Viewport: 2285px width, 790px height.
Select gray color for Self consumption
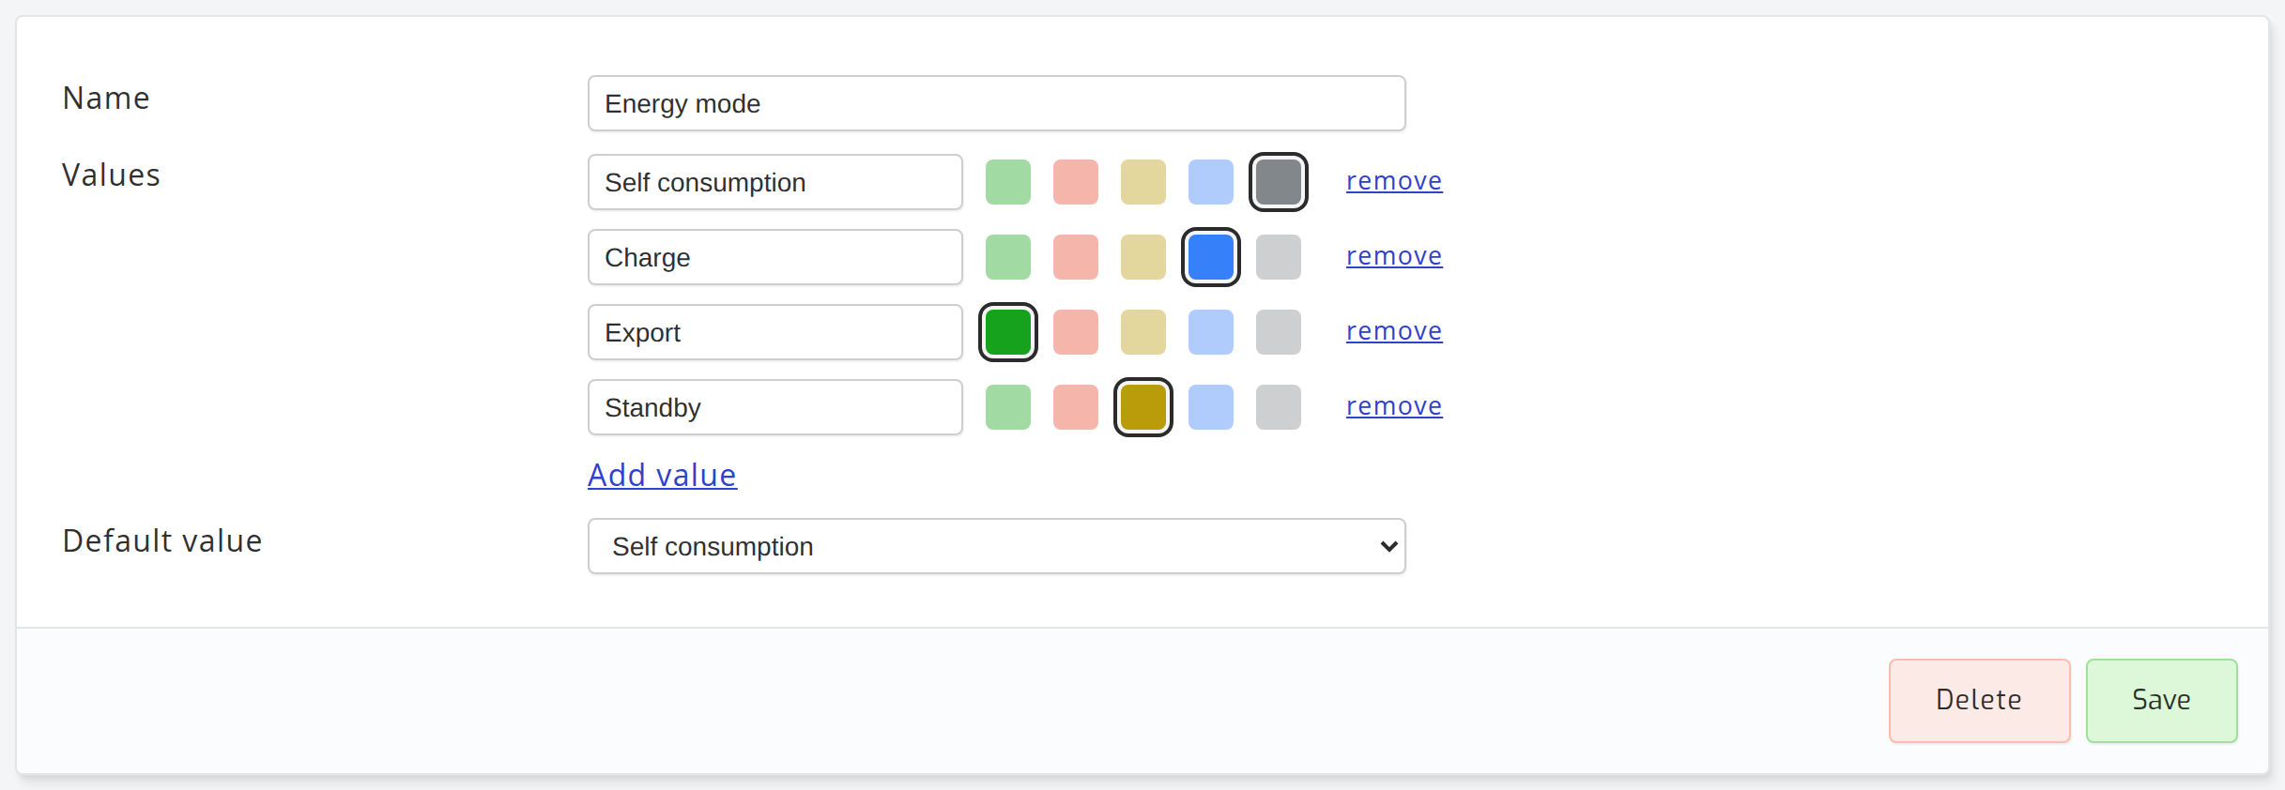click(1279, 182)
